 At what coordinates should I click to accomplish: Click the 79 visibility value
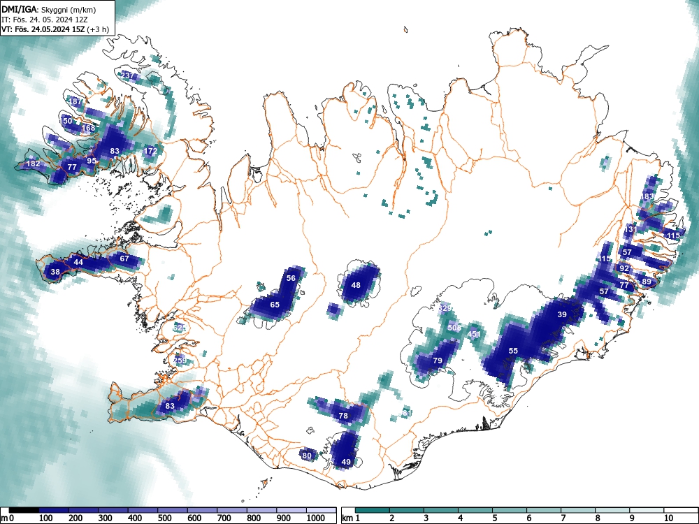pyautogui.click(x=438, y=361)
